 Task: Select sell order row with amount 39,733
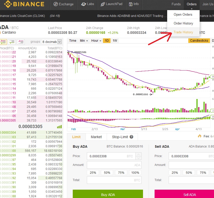point(31,120)
